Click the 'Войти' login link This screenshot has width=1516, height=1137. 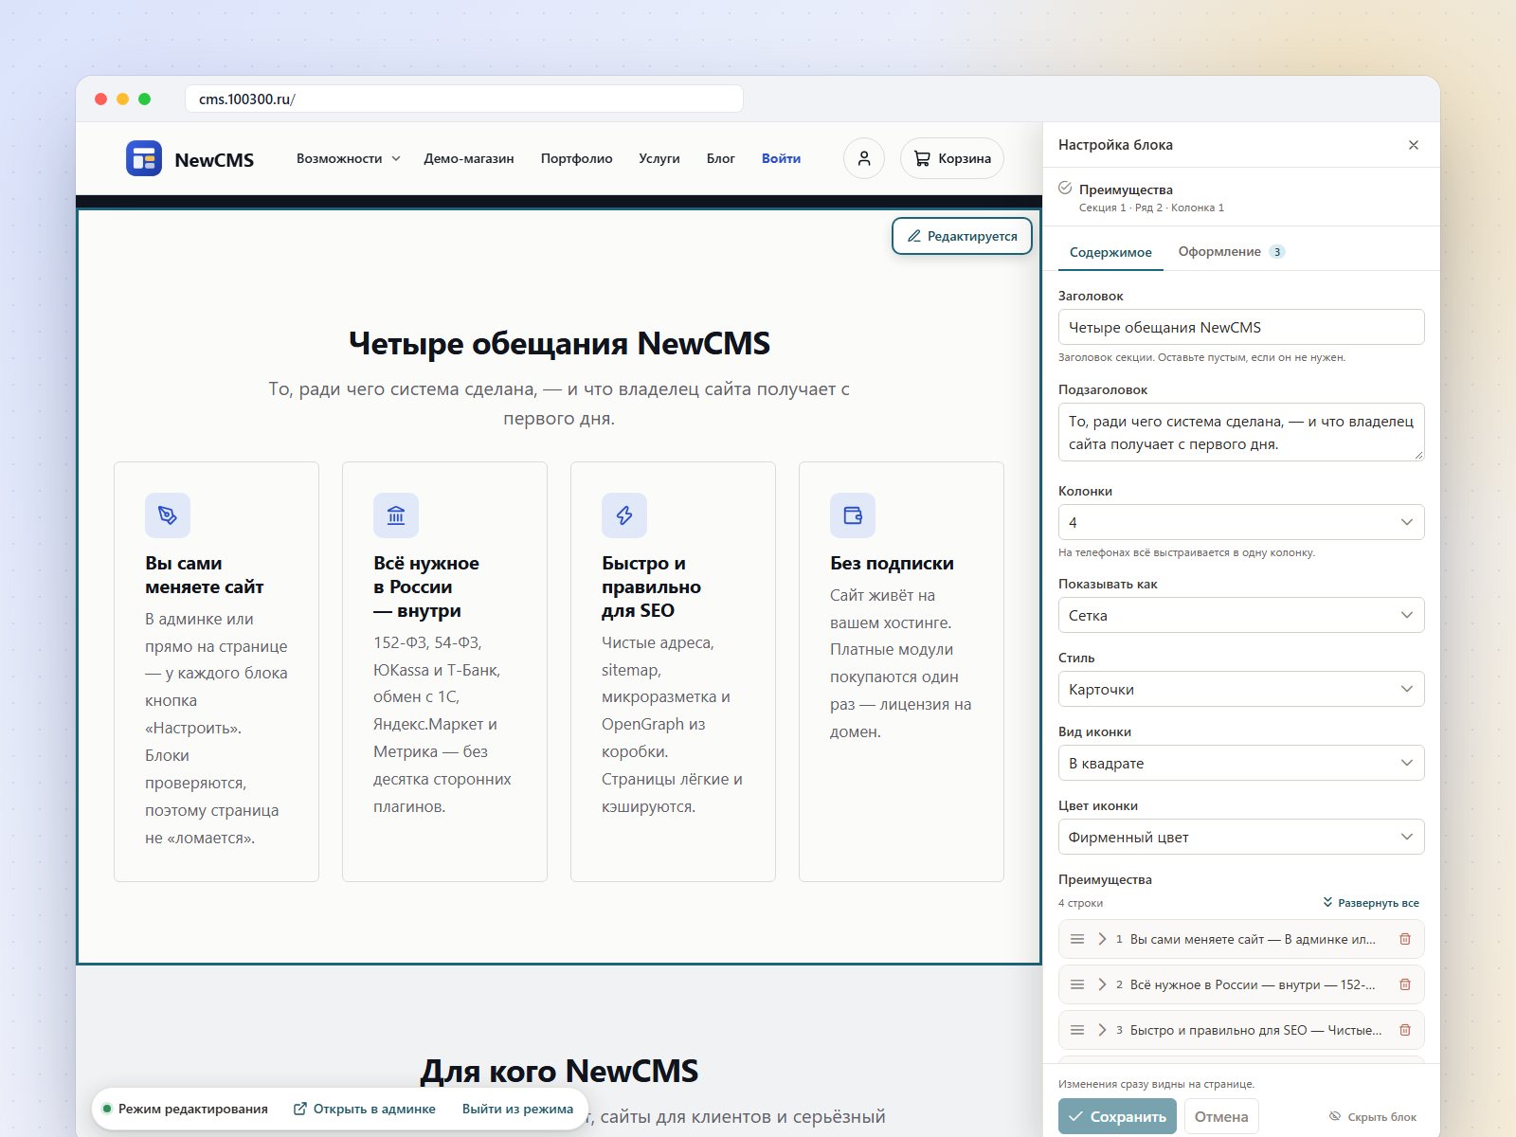781,158
